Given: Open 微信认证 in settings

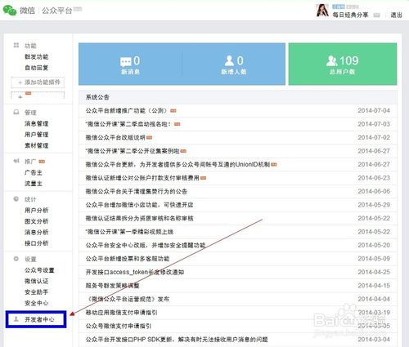Looking at the screenshot, I should pos(37,281).
